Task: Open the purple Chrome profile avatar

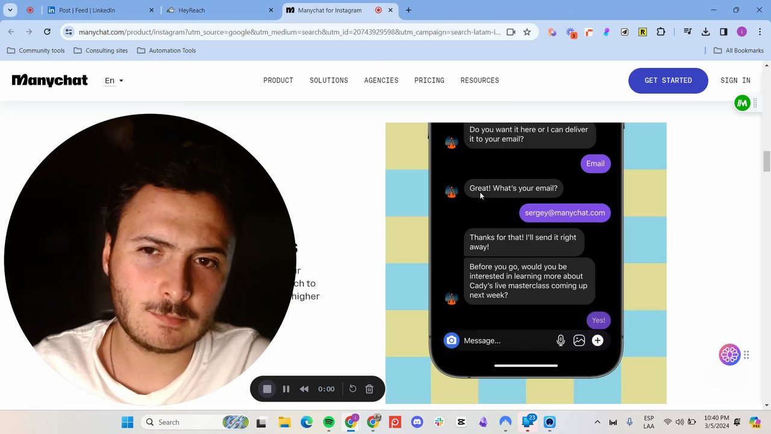Action: tap(741, 32)
